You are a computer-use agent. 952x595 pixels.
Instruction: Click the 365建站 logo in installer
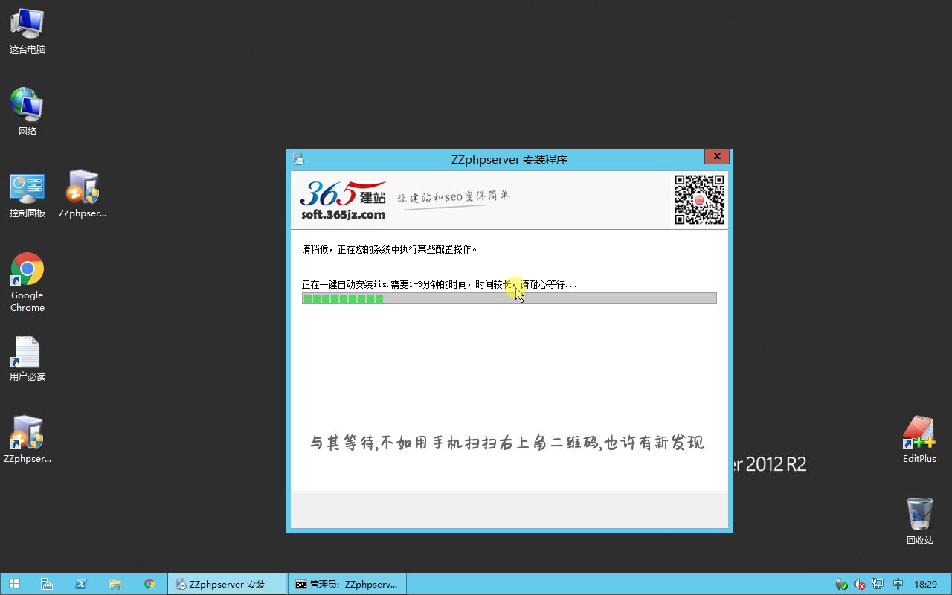click(343, 201)
